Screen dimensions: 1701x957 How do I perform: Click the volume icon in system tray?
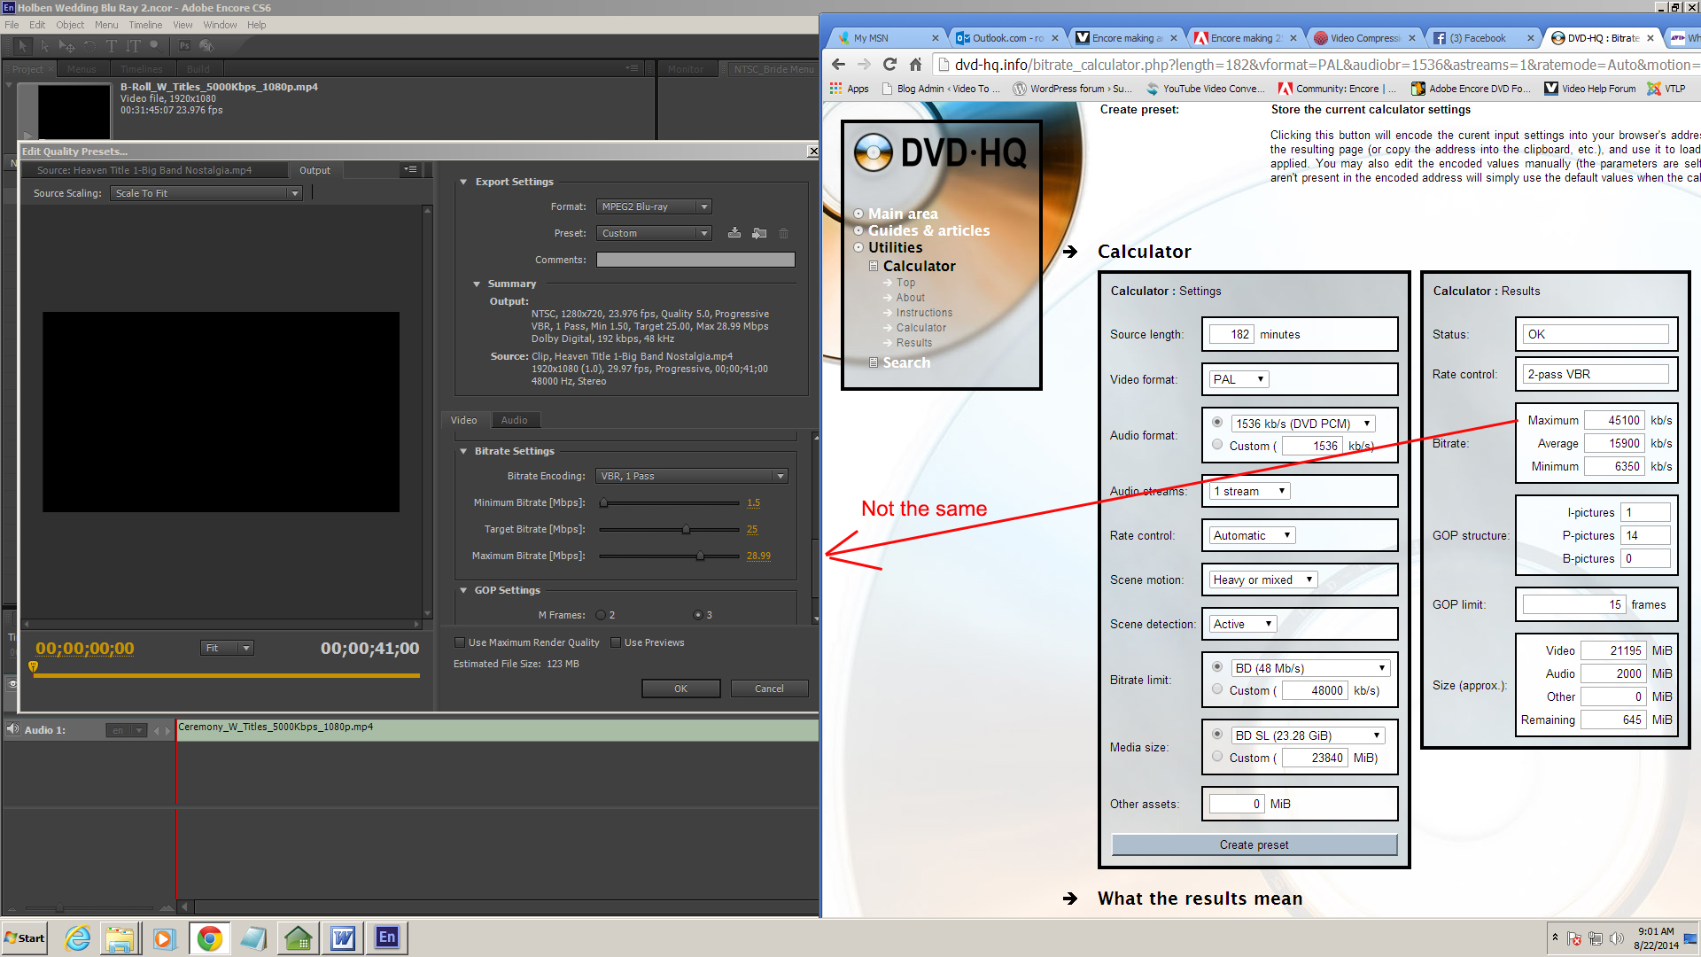1617,938
